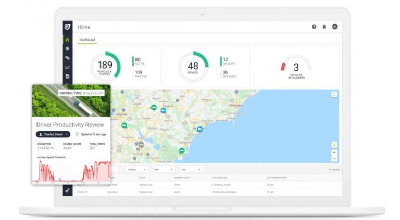Zoom out on the map
Screen dimensions: 400x220
(334, 158)
